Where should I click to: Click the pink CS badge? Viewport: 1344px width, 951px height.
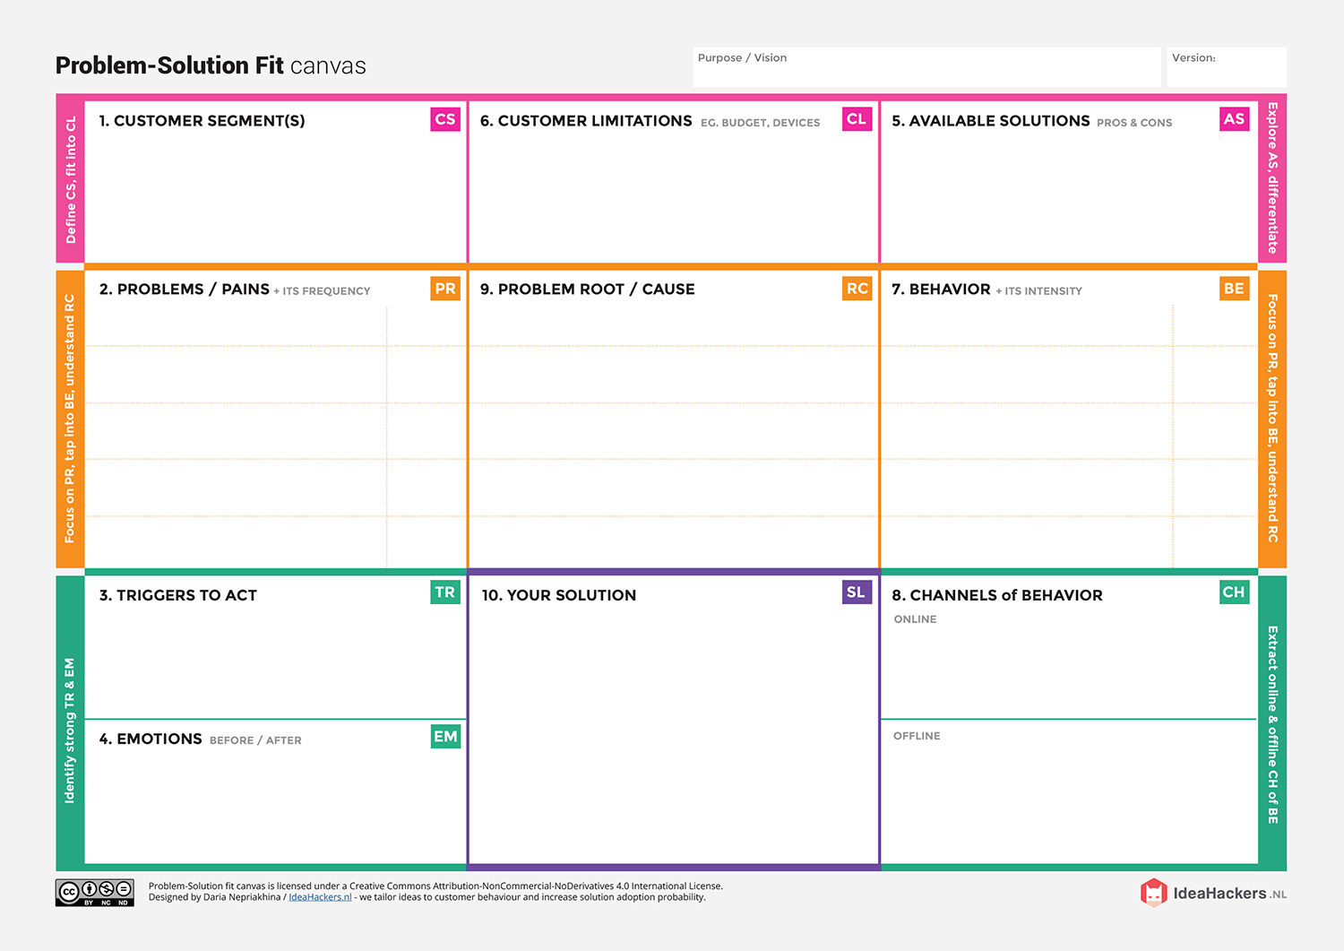(445, 119)
